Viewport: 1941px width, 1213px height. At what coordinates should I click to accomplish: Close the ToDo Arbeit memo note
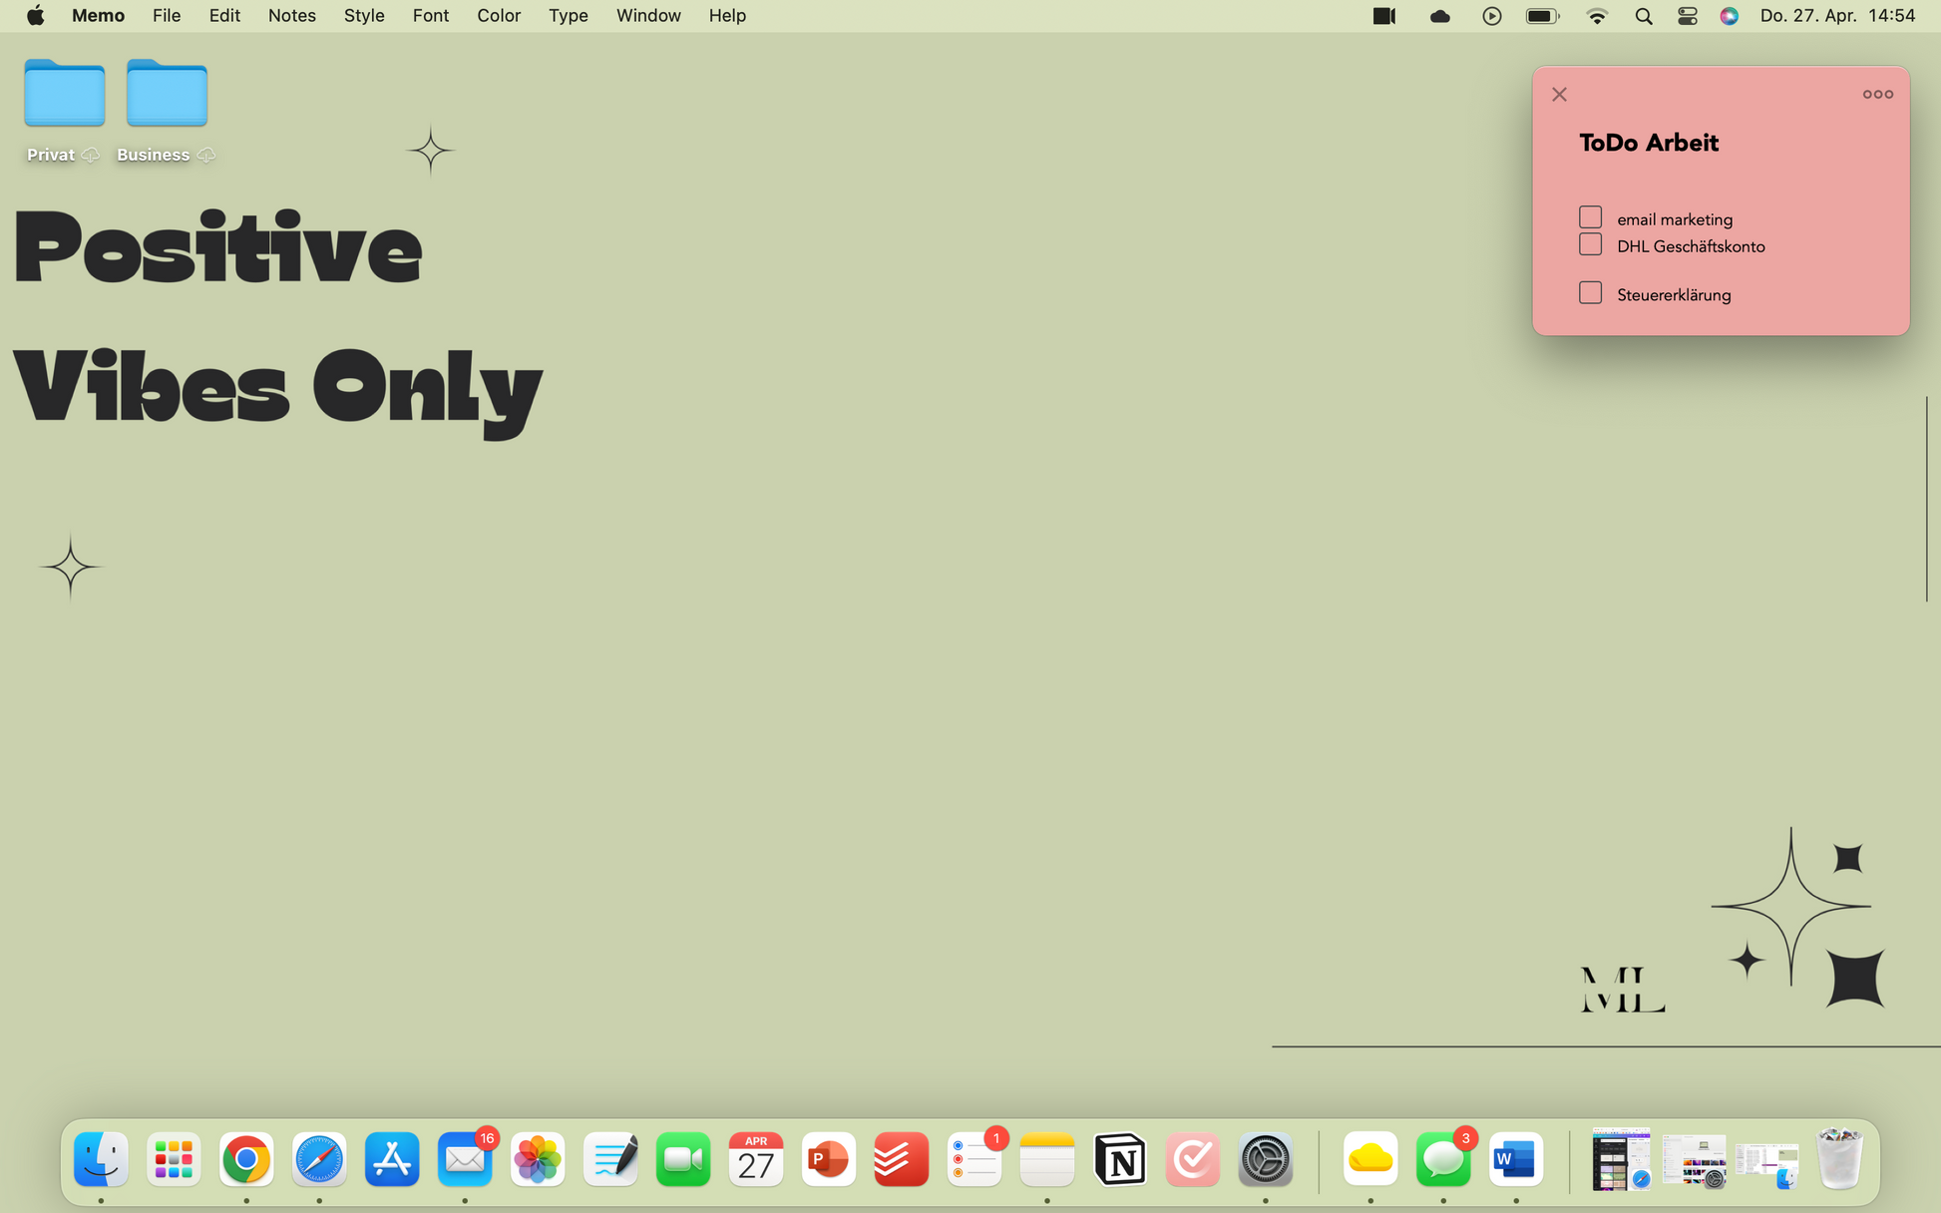1559,95
